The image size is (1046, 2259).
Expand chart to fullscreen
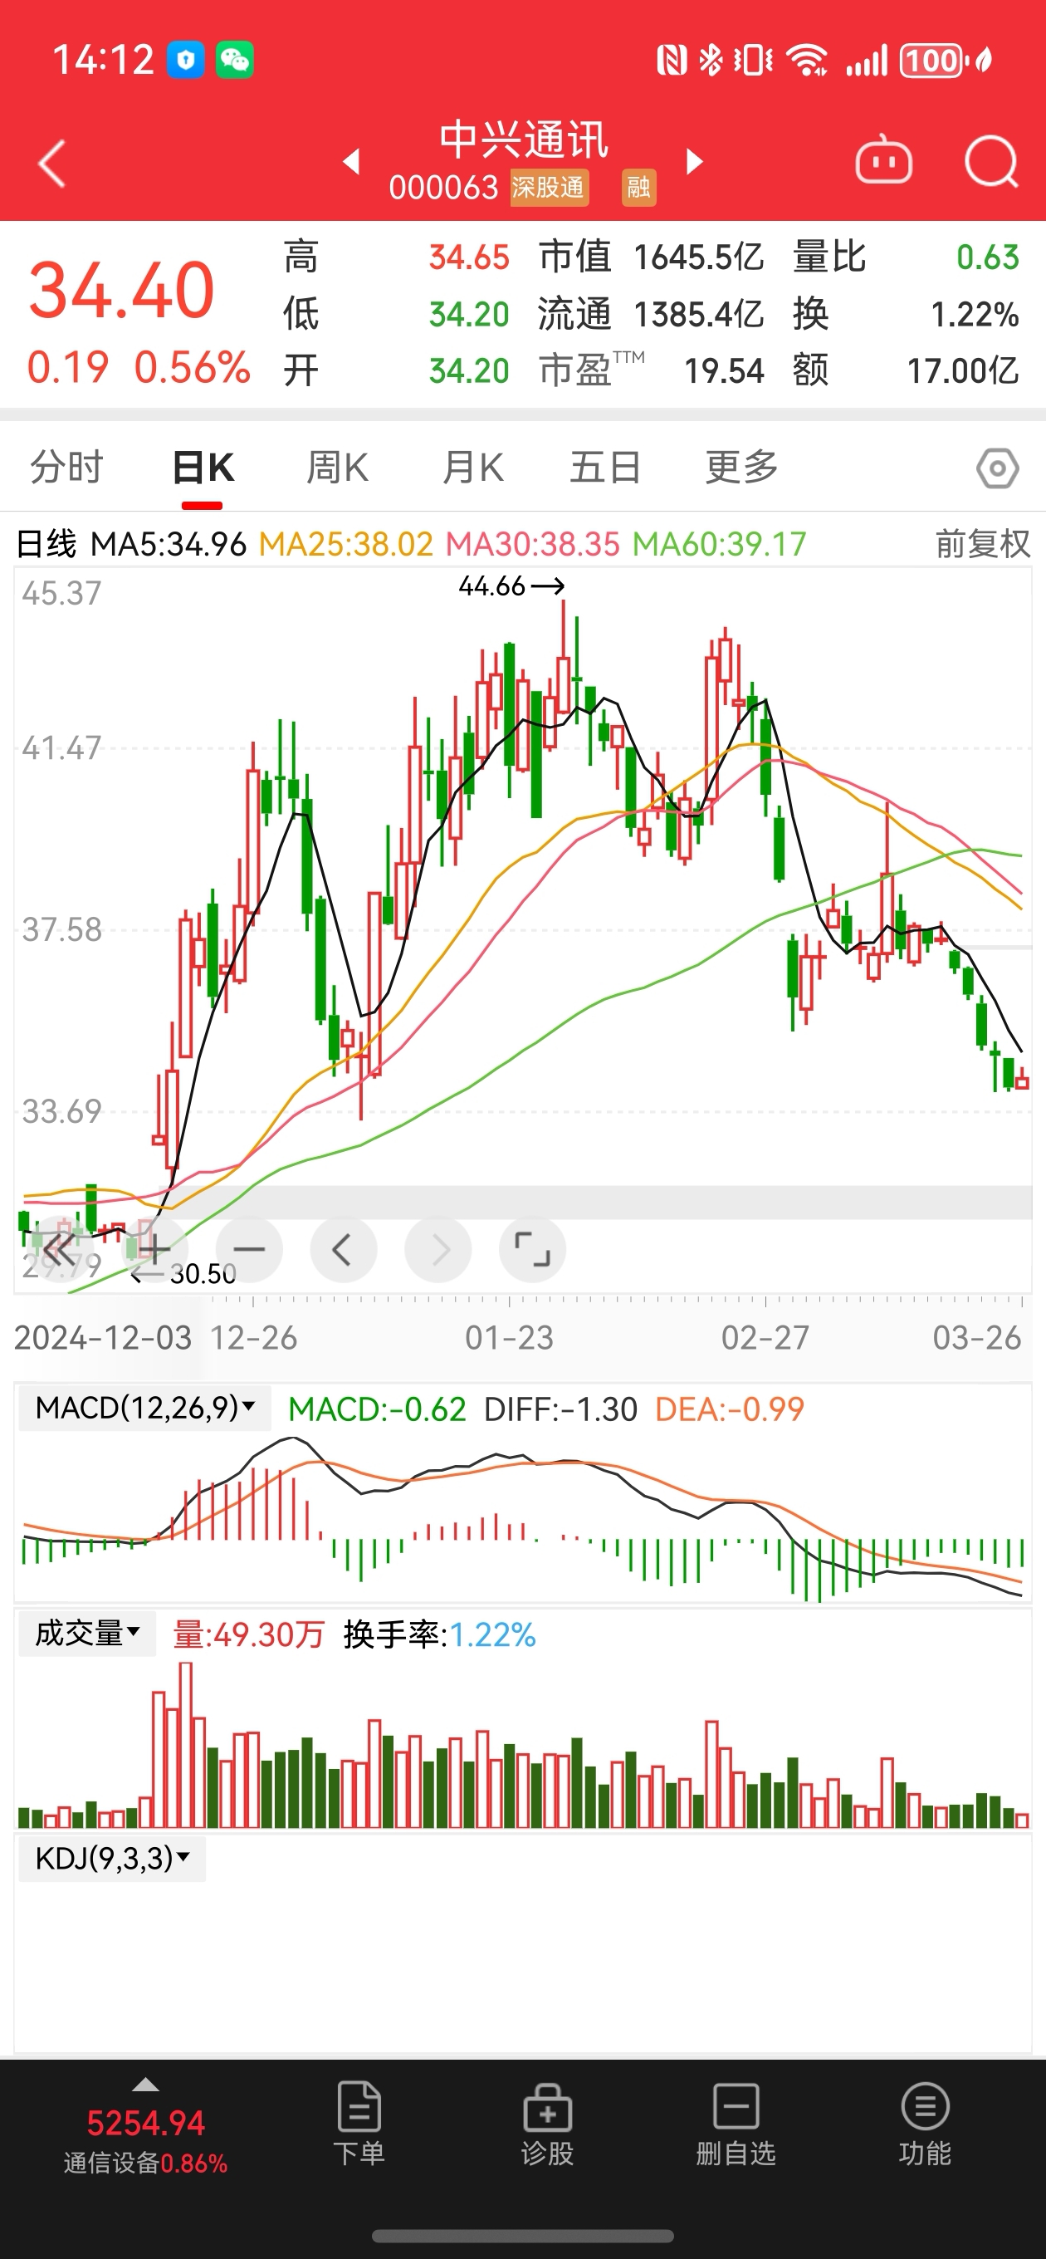pos(532,1250)
